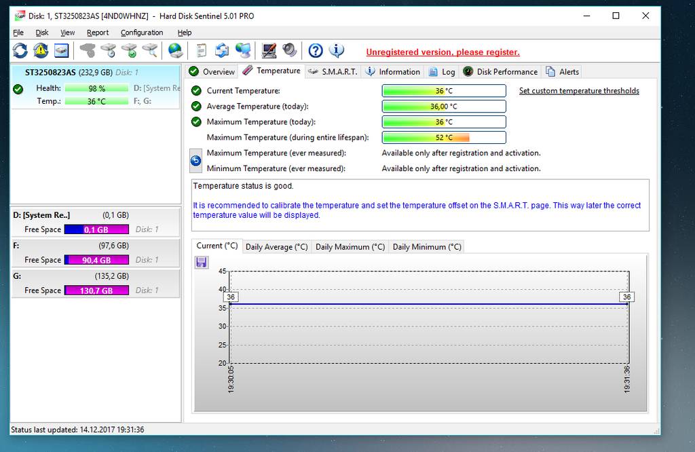Open the Configuration menu
Image resolution: width=695 pixels, height=452 pixels.
coord(142,33)
